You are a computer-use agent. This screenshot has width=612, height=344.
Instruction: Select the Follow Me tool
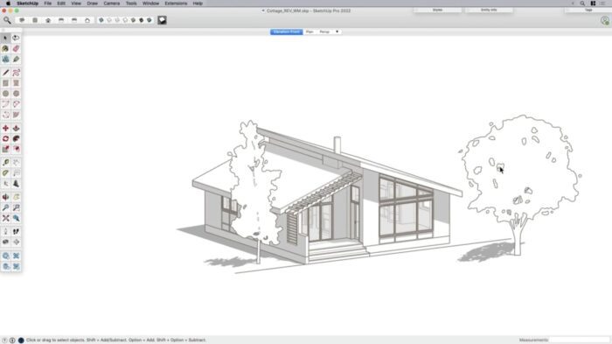click(x=16, y=139)
